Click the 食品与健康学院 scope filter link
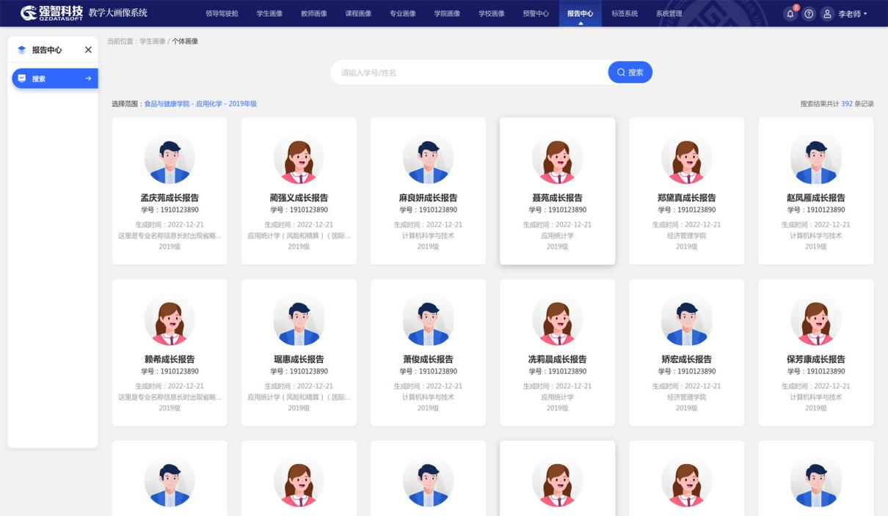This screenshot has width=888, height=516. click(167, 104)
